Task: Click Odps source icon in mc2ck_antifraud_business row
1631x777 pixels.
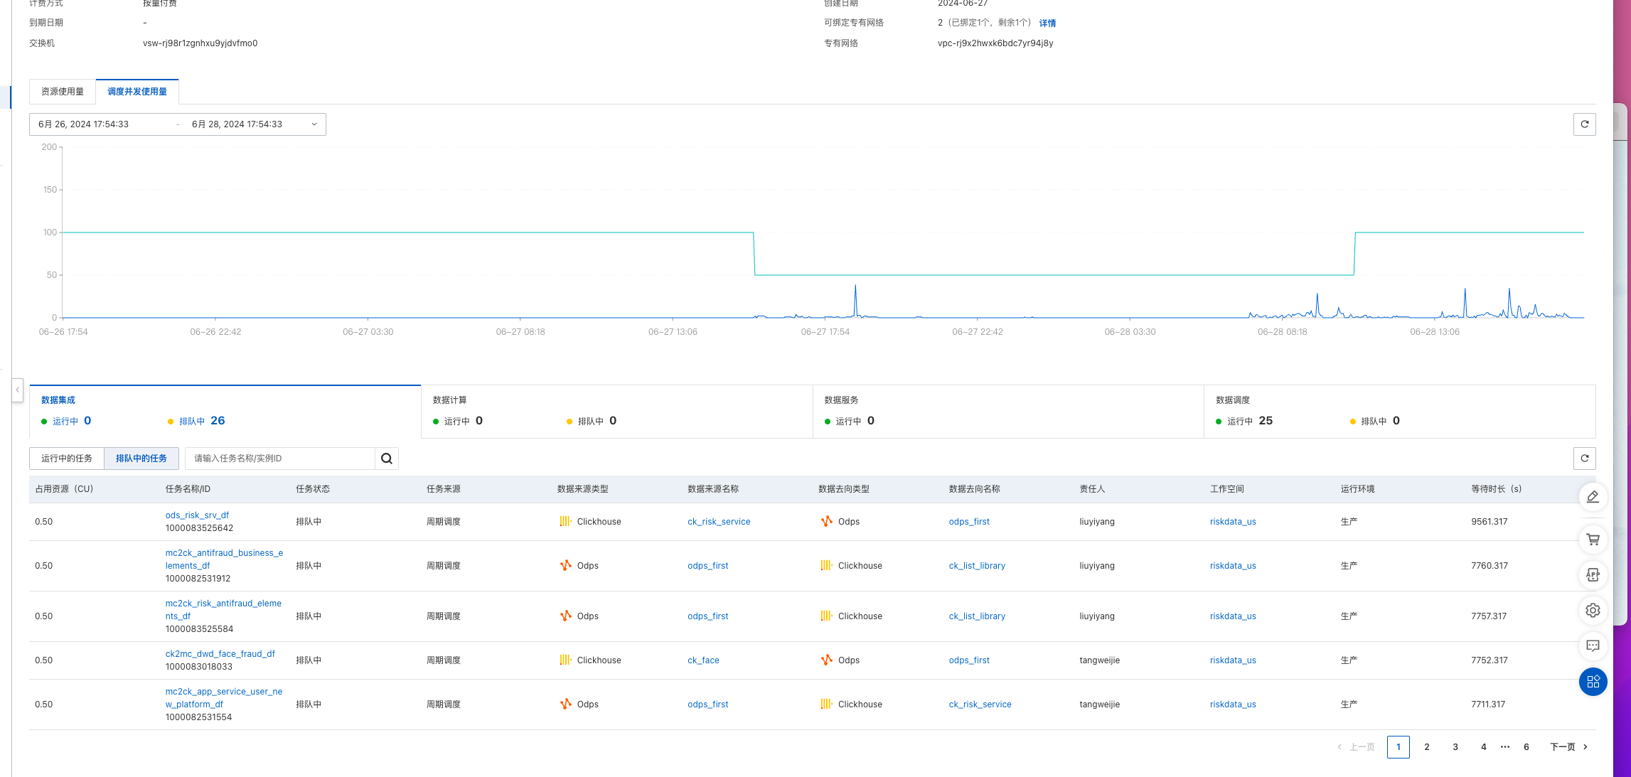Action: coord(565,566)
